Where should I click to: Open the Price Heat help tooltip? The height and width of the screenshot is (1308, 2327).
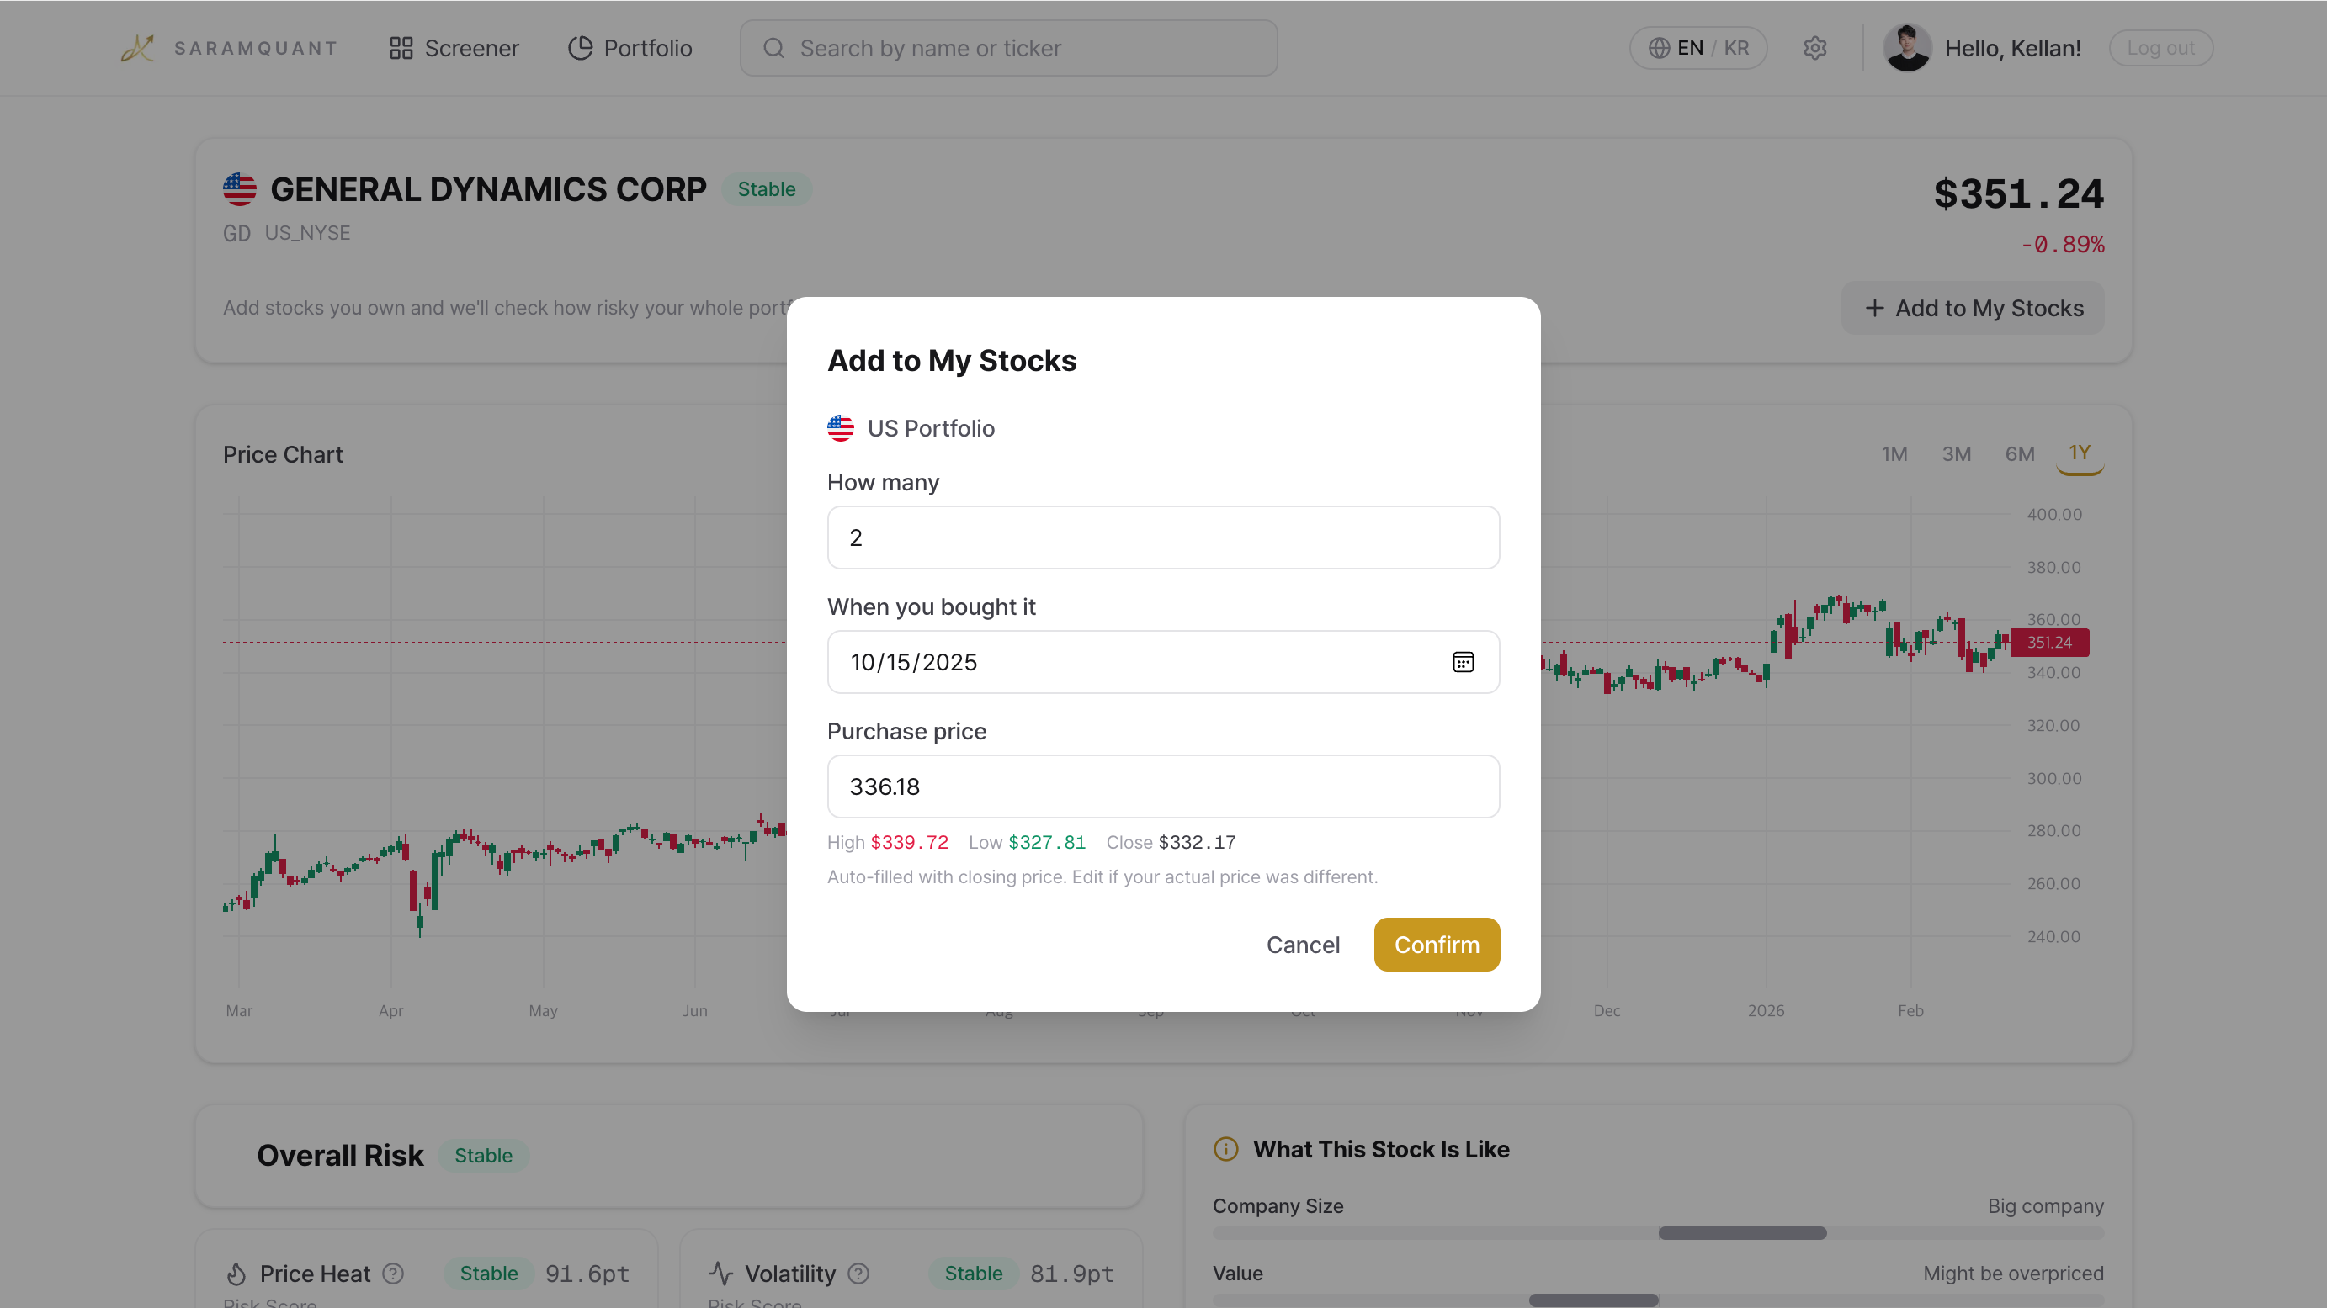[393, 1274]
